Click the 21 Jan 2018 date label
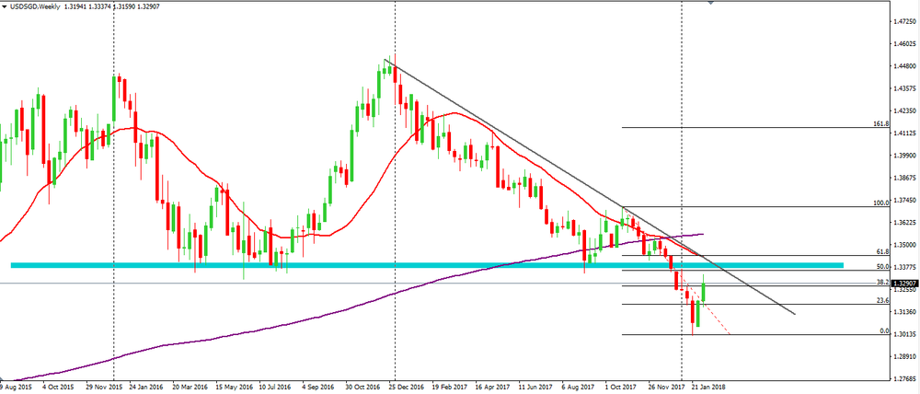This screenshot has width=920, height=394. click(707, 388)
